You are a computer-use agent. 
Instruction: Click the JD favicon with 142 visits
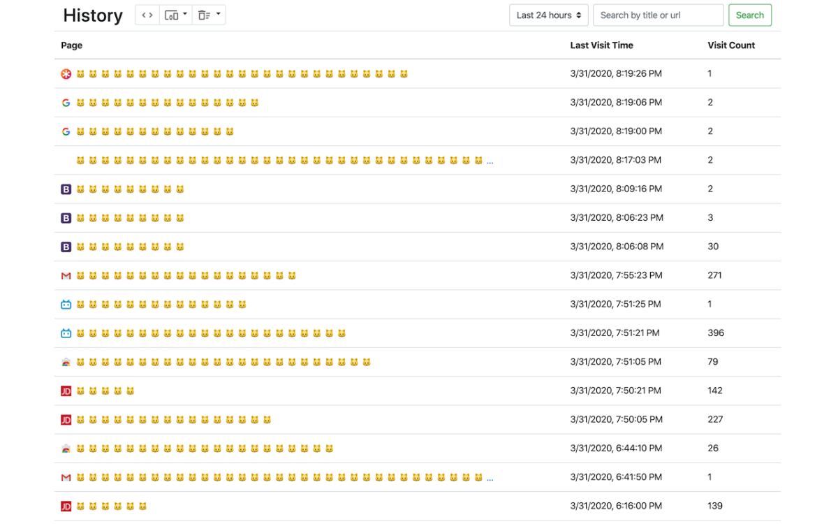click(x=66, y=391)
